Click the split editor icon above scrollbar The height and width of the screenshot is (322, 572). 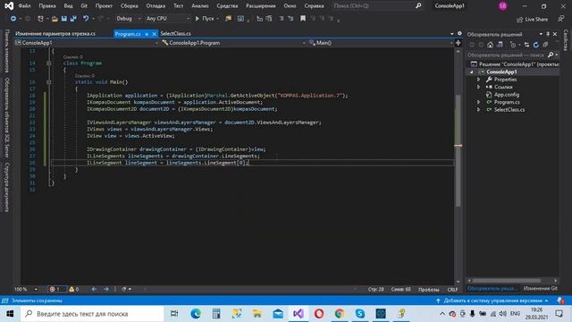click(x=458, y=43)
